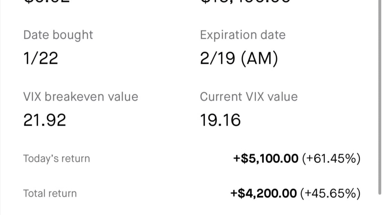Click the word "Current" in the VIX label
The width and height of the screenshot is (384, 215).
(220, 97)
